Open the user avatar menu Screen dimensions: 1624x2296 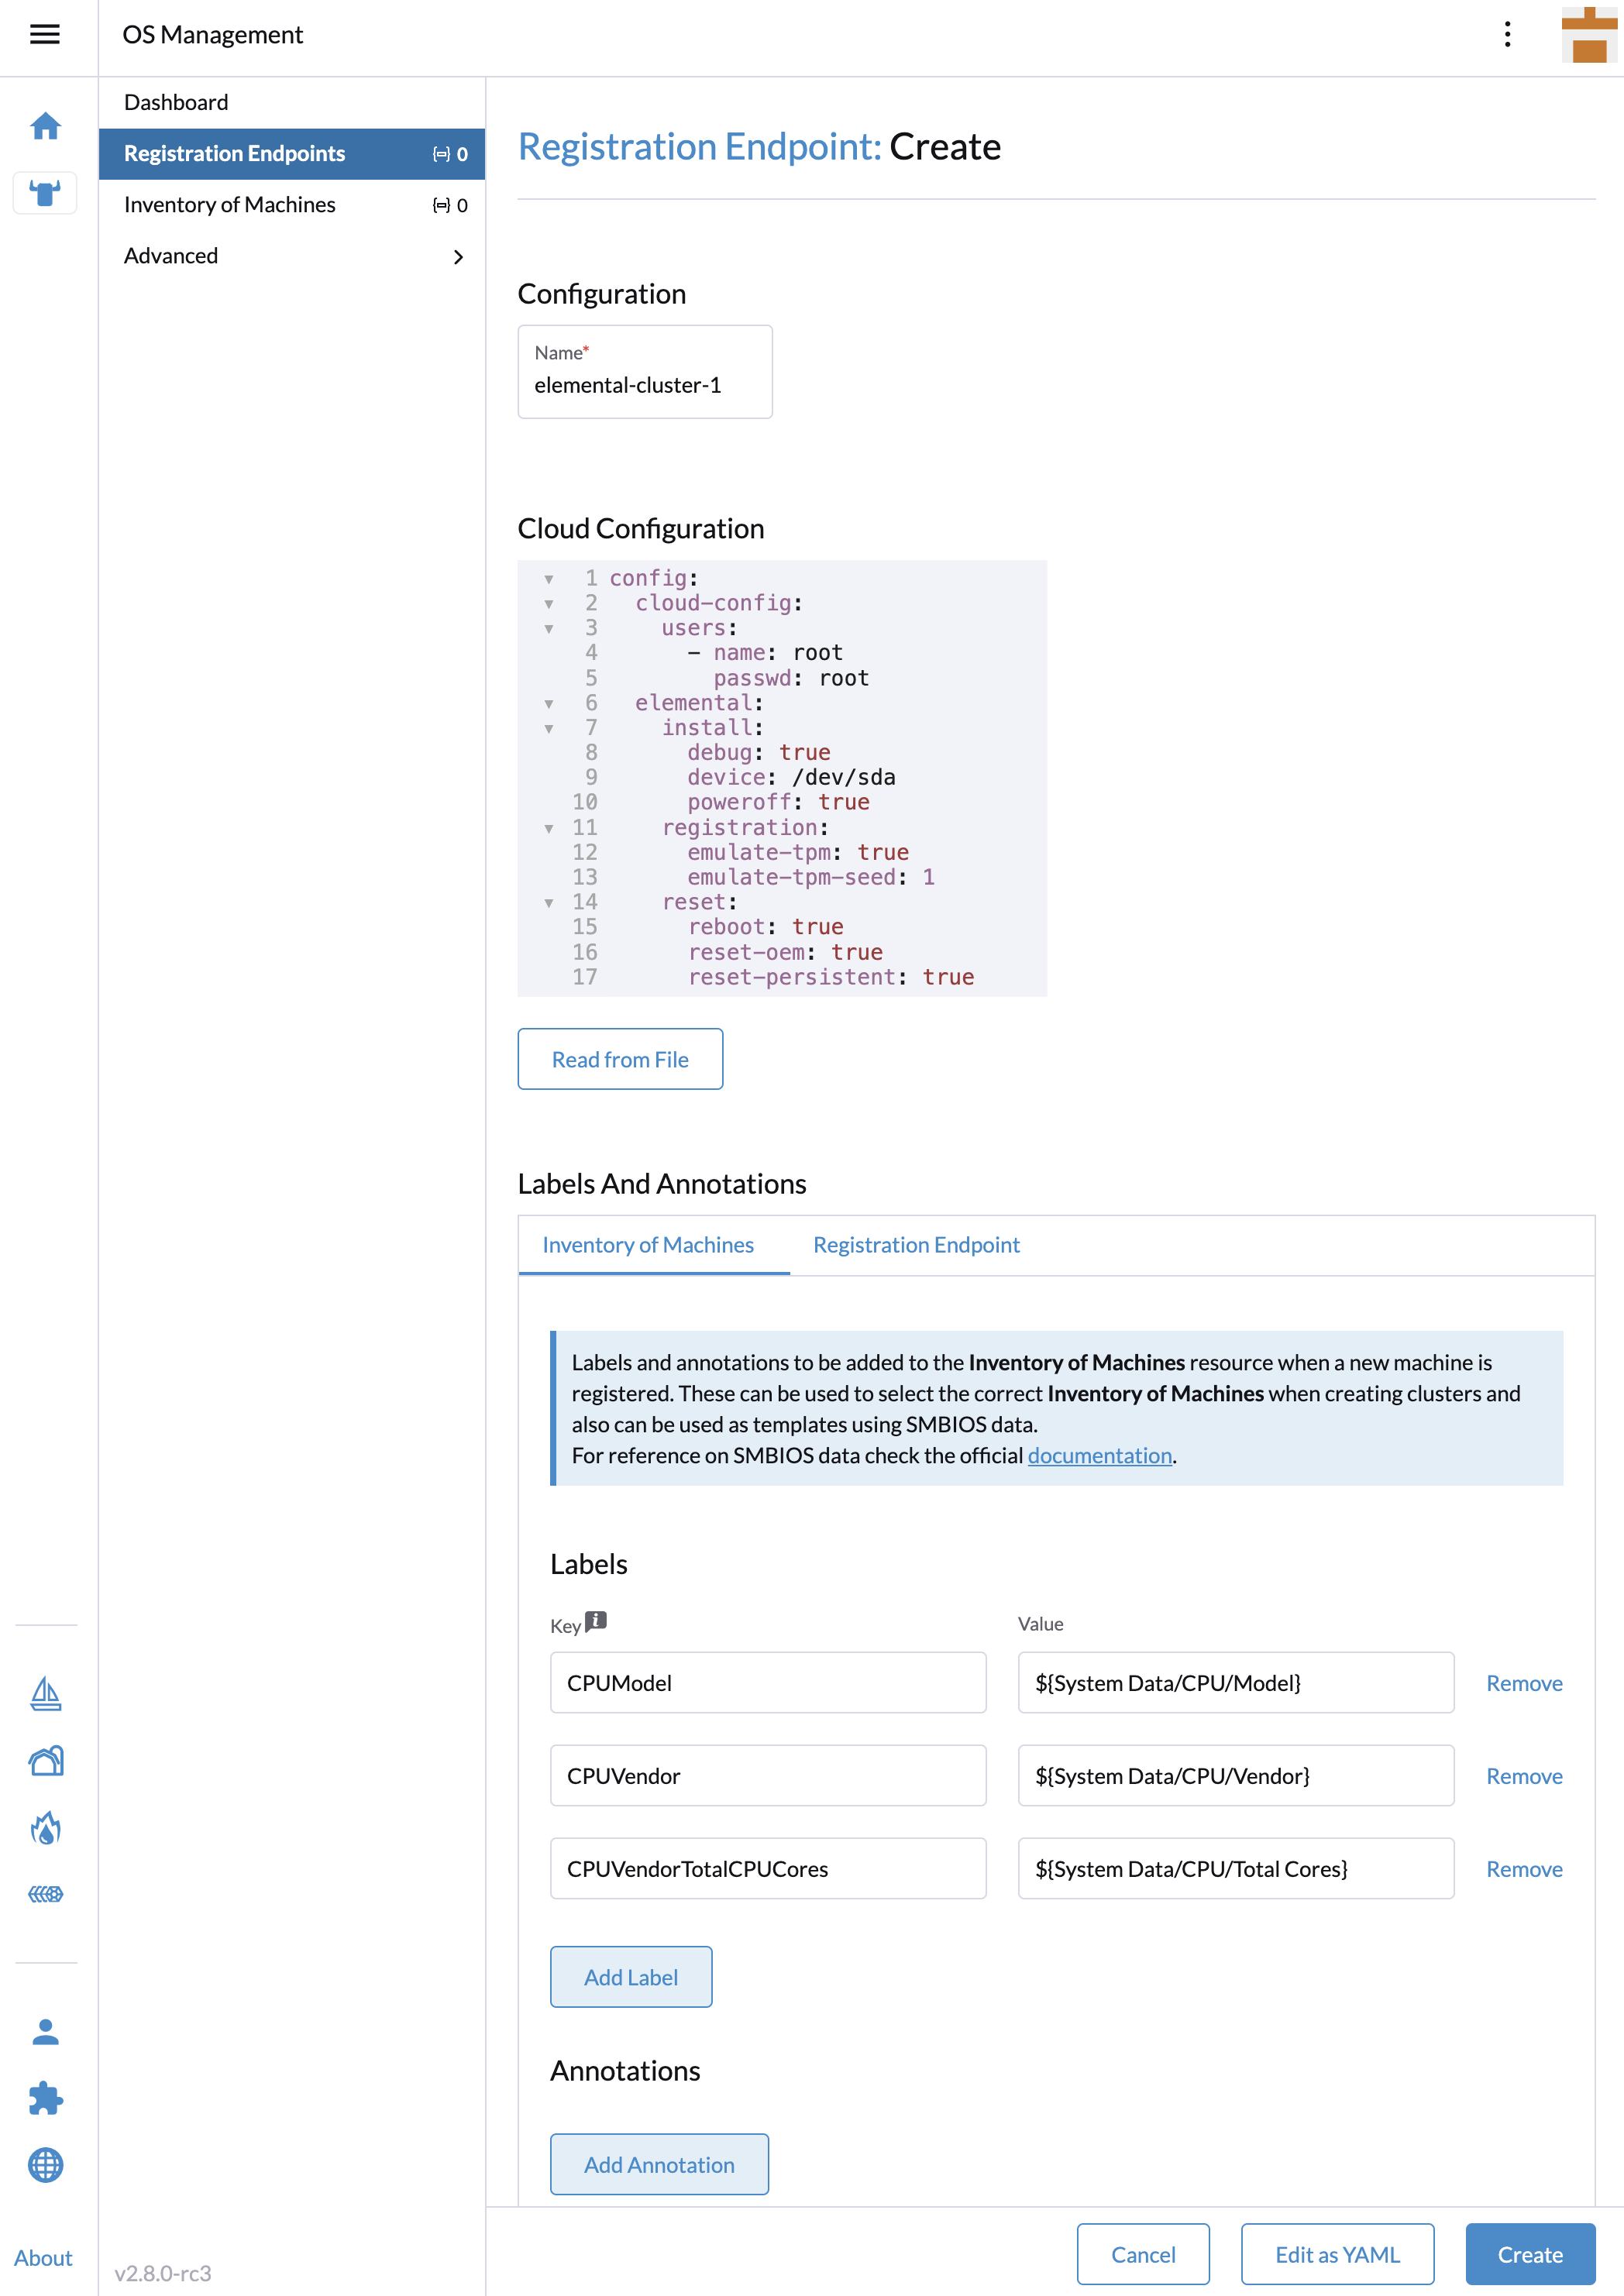coord(1589,35)
